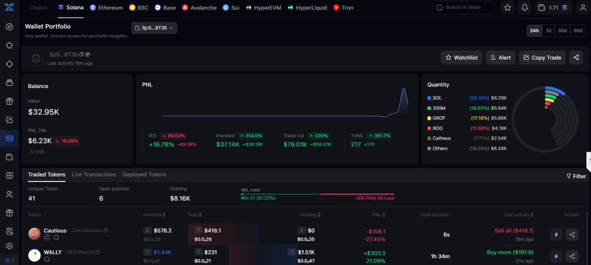The height and width of the screenshot is (265, 591).
Task: Open the Live Transactions tab
Action: point(94,175)
